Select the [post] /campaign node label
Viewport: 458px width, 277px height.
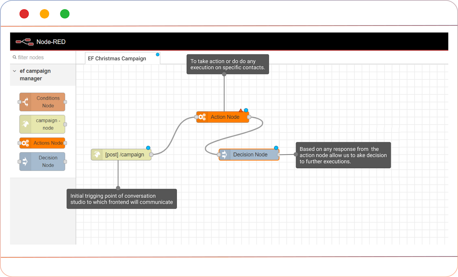pos(125,155)
